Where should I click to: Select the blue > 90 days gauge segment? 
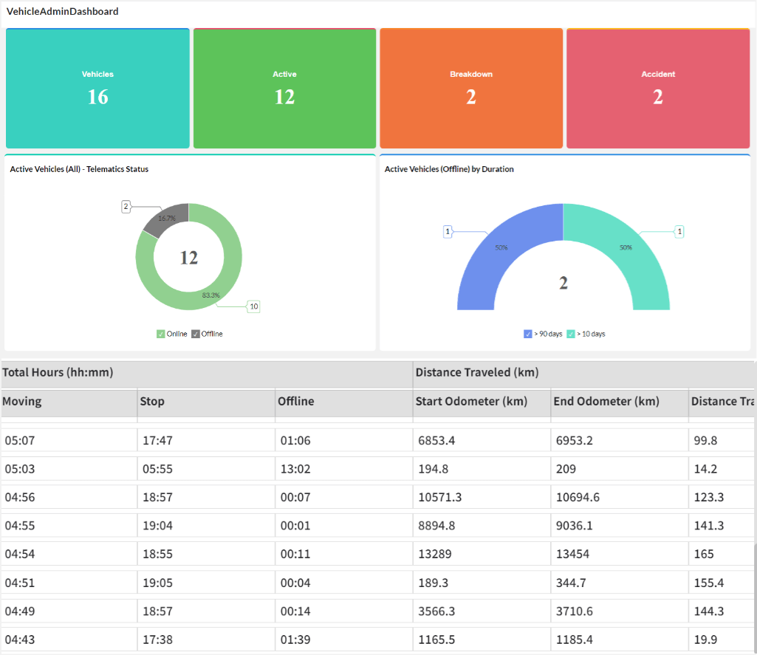click(502, 249)
